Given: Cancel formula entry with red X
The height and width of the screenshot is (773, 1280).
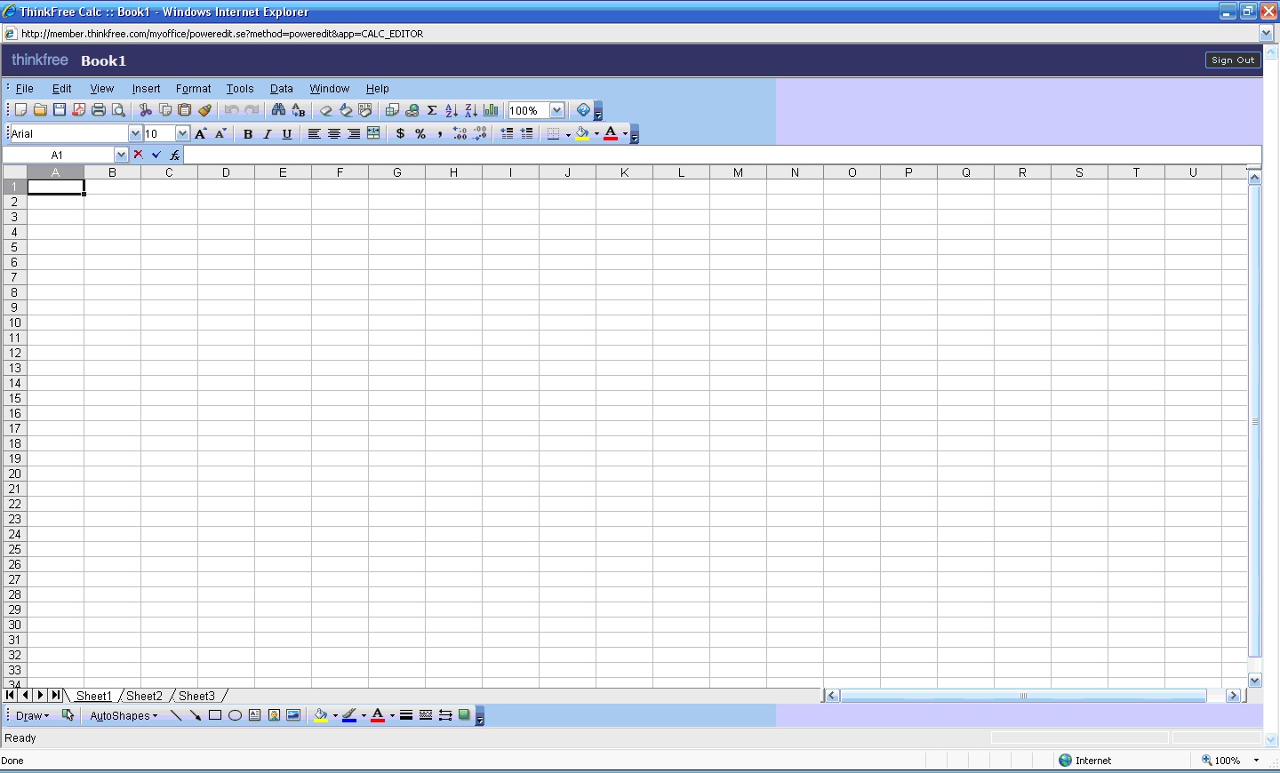Looking at the screenshot, I should tap(138, 155).
